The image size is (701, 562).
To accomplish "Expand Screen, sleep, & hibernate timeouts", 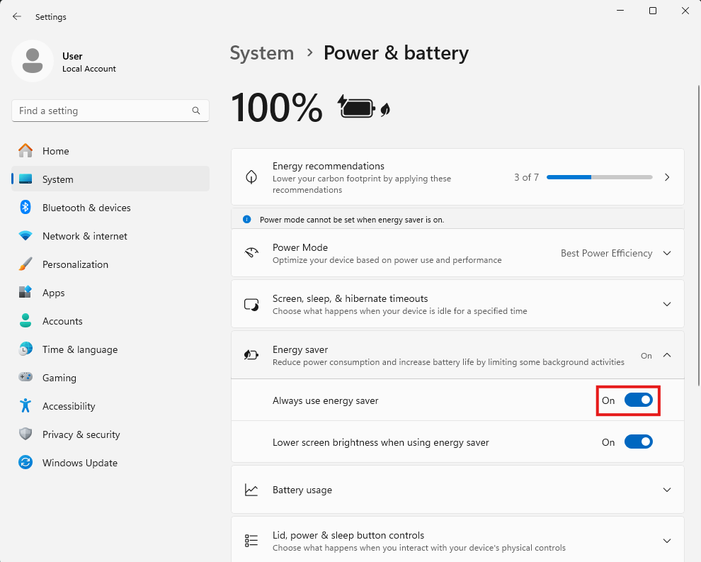I will tap(666, 304).
